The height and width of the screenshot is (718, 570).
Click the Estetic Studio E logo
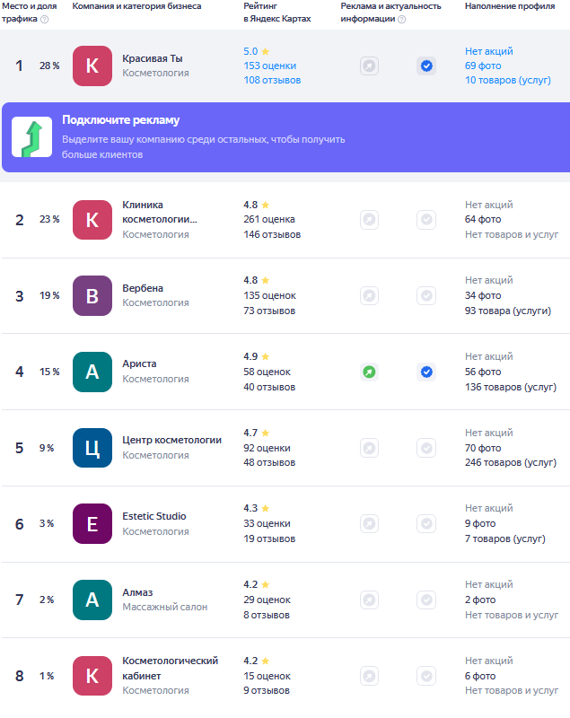tap(92, 524)
